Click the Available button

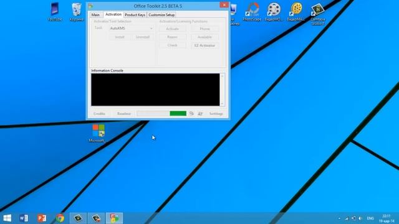(x=204, y=37)
